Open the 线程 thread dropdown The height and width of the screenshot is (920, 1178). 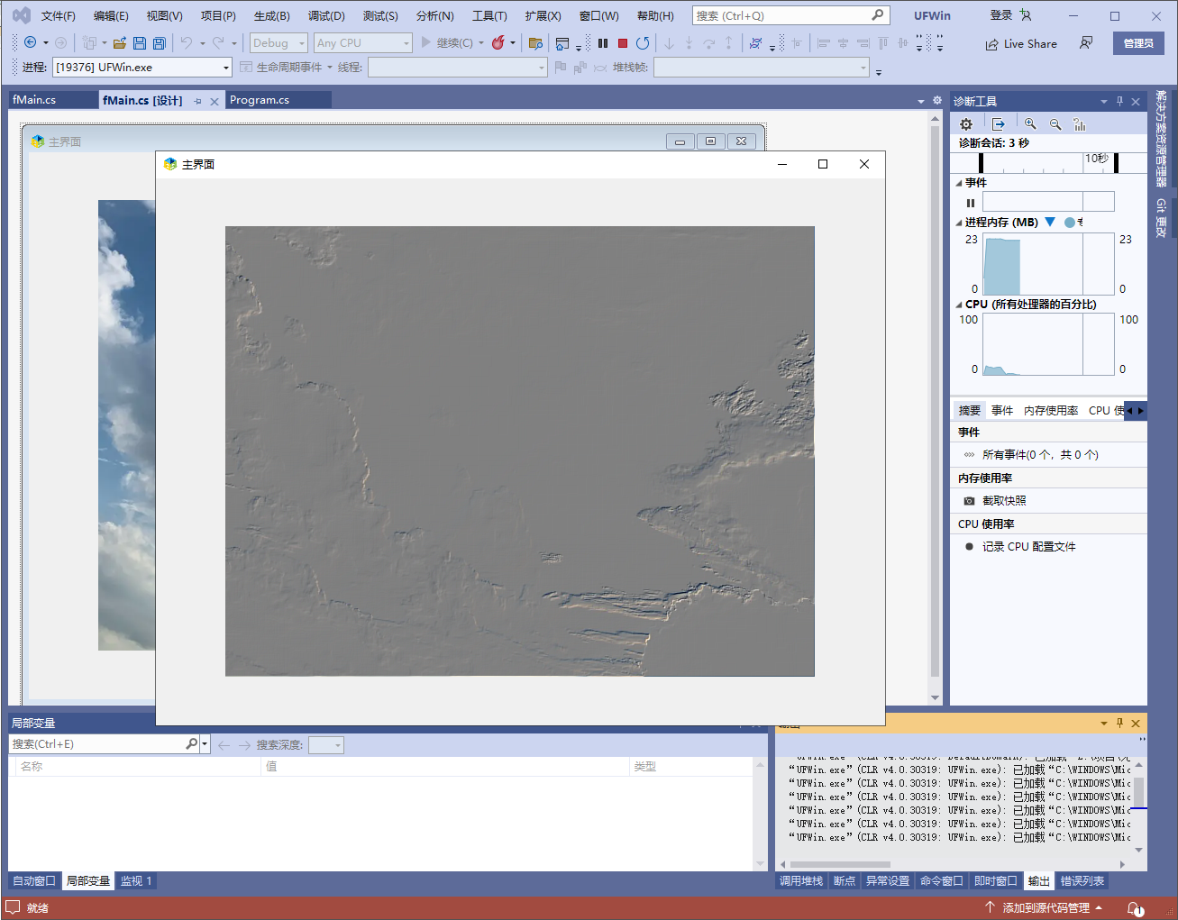point(457,68)
